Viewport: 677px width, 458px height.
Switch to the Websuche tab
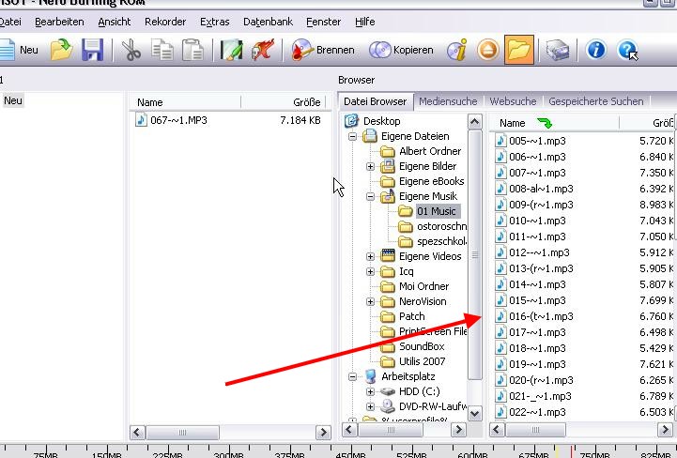pos(513,101)
